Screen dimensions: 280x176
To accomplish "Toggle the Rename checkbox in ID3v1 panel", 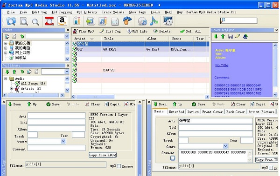I will pyautogui.click(x=119, y=166).
